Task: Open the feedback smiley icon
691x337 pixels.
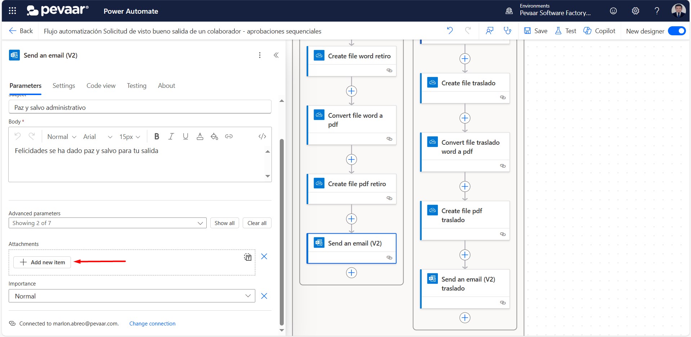Action: [613, 11]
